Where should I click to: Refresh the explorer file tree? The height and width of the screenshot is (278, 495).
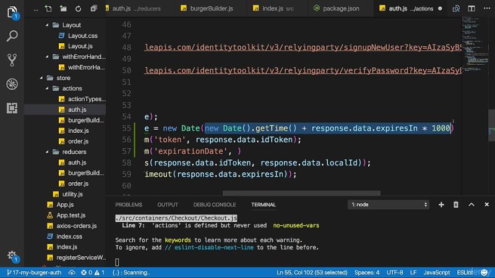78,9
